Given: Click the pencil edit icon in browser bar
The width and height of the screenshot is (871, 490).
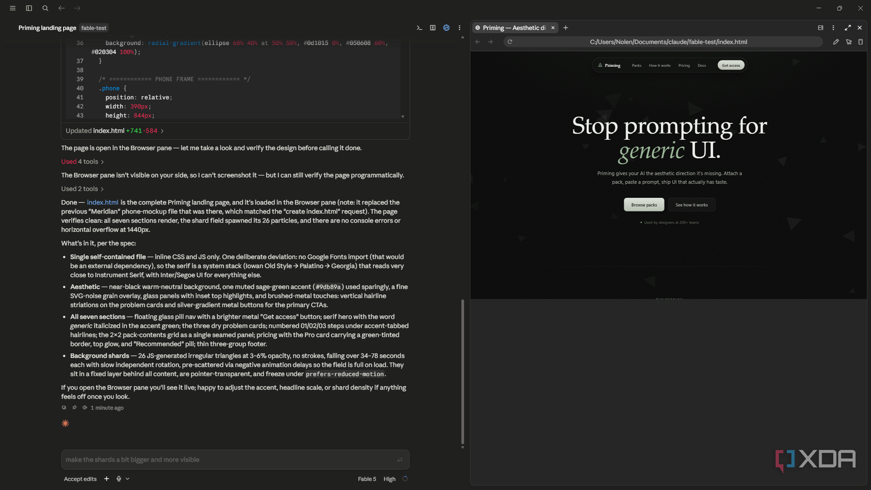Looking at the screenshot, I should point(836,42).
